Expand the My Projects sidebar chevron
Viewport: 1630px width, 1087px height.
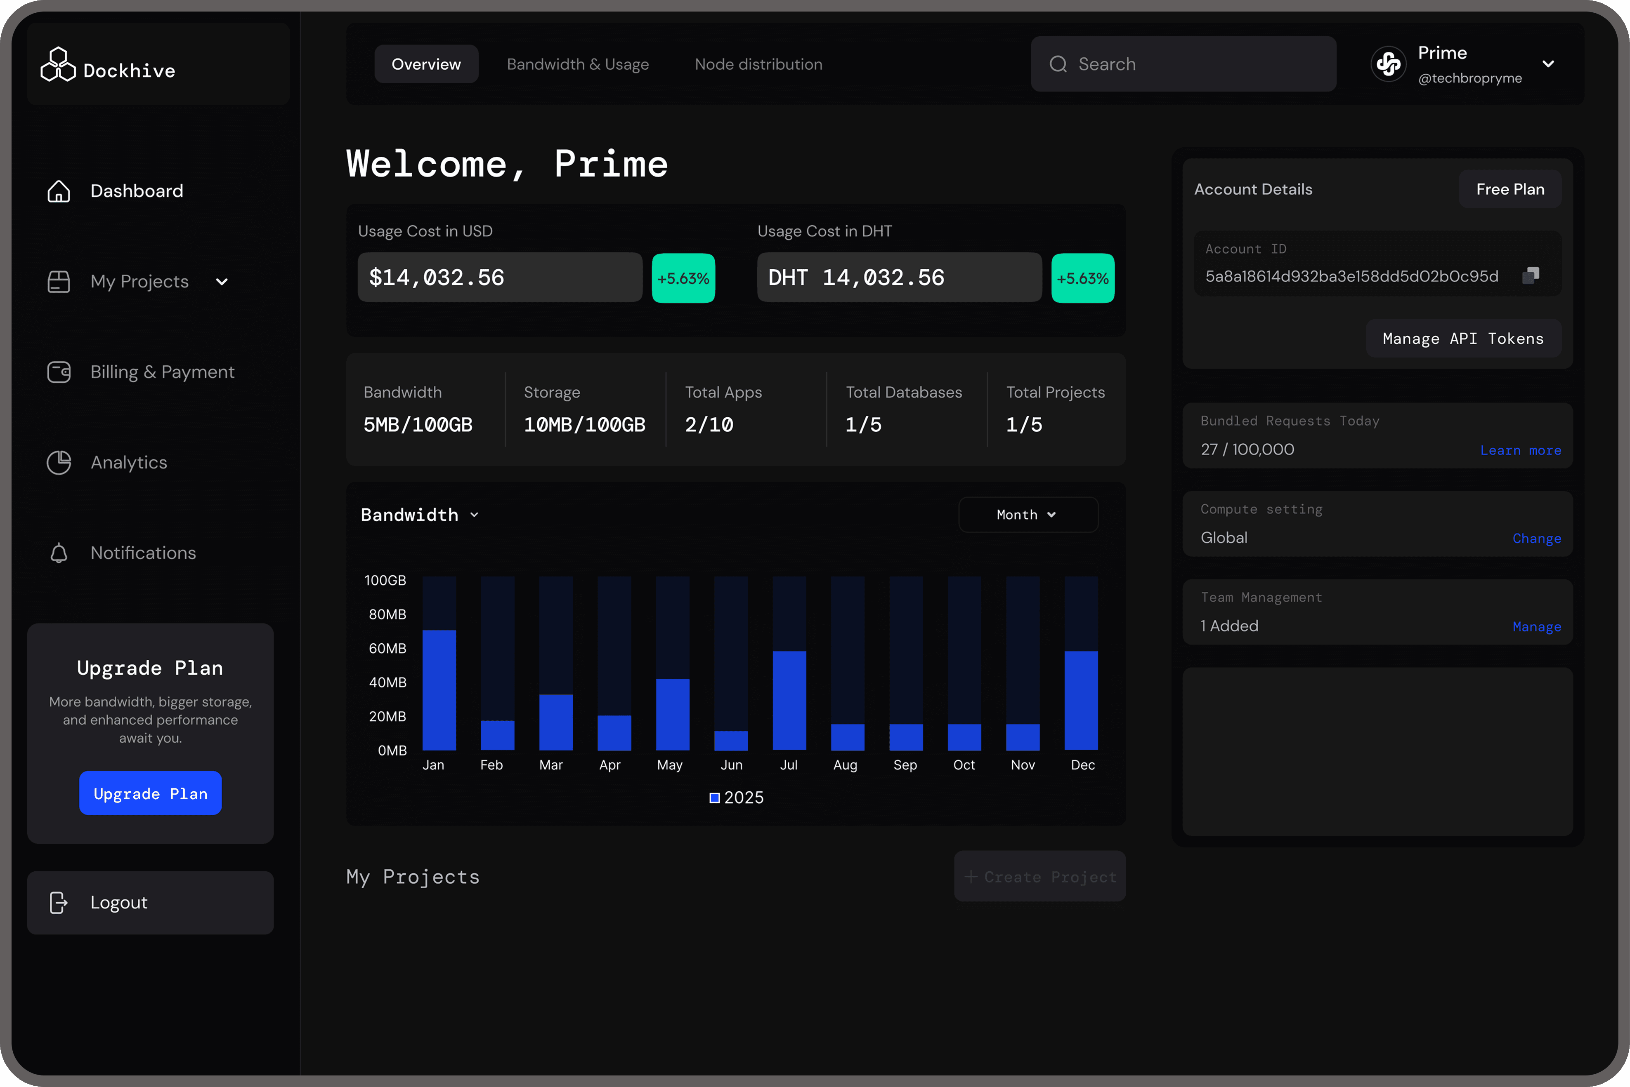[x=222, y=282]
